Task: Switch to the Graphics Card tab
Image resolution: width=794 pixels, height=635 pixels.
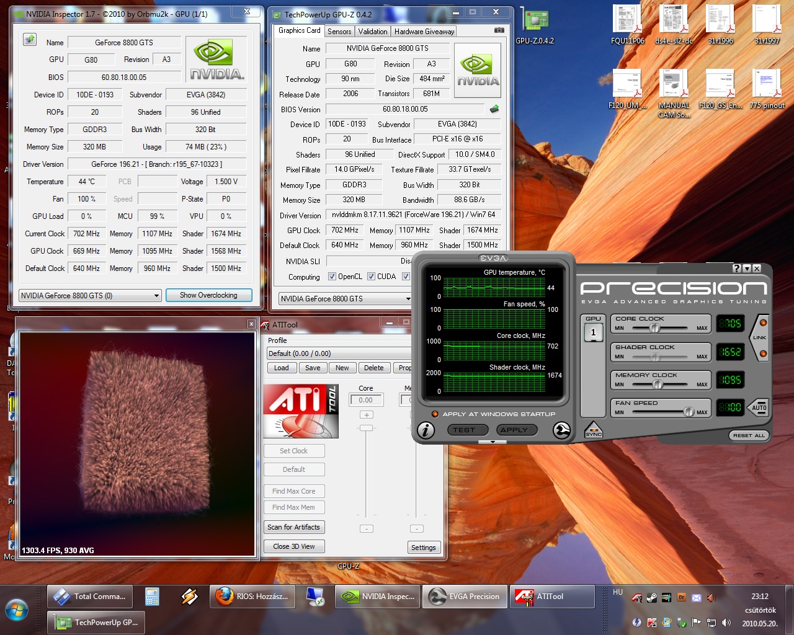Action: coord(300,30)
